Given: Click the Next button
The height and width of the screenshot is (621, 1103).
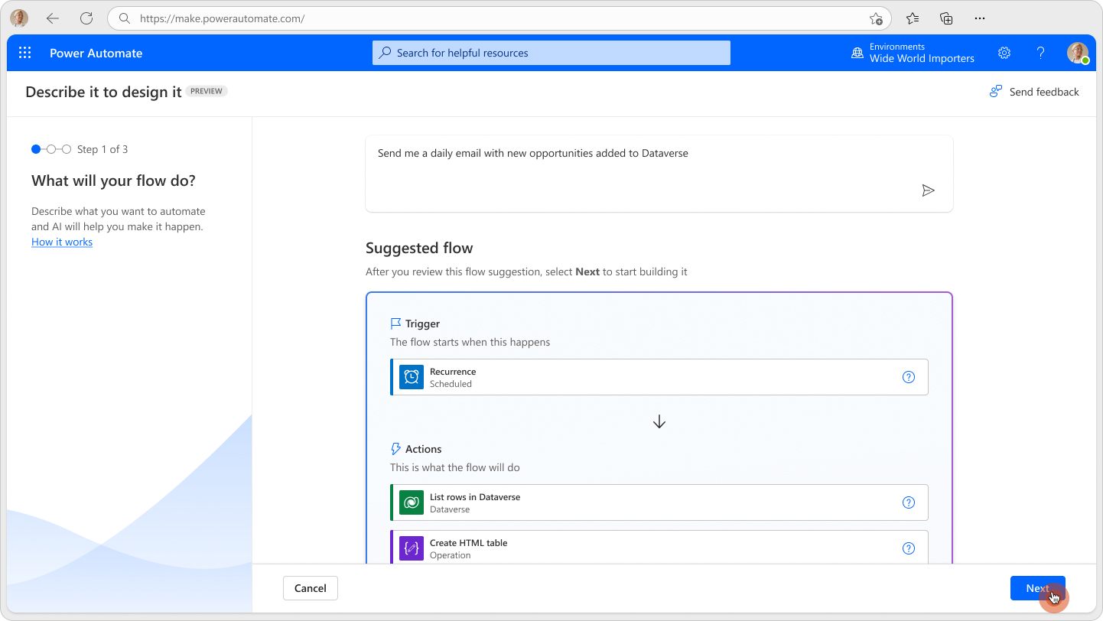Looking at the screenshot, I should point(1037,588).
